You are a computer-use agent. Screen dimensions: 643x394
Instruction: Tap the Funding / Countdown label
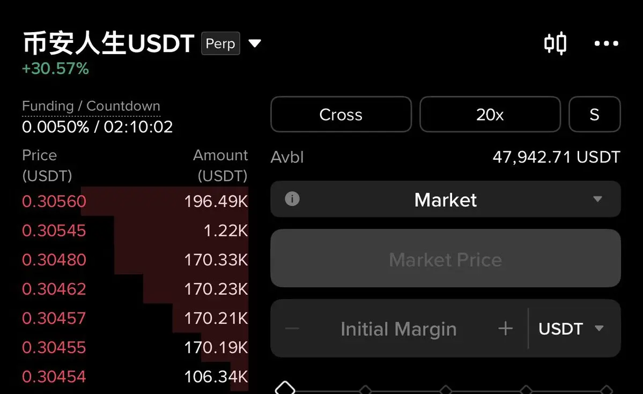point(91,106)
